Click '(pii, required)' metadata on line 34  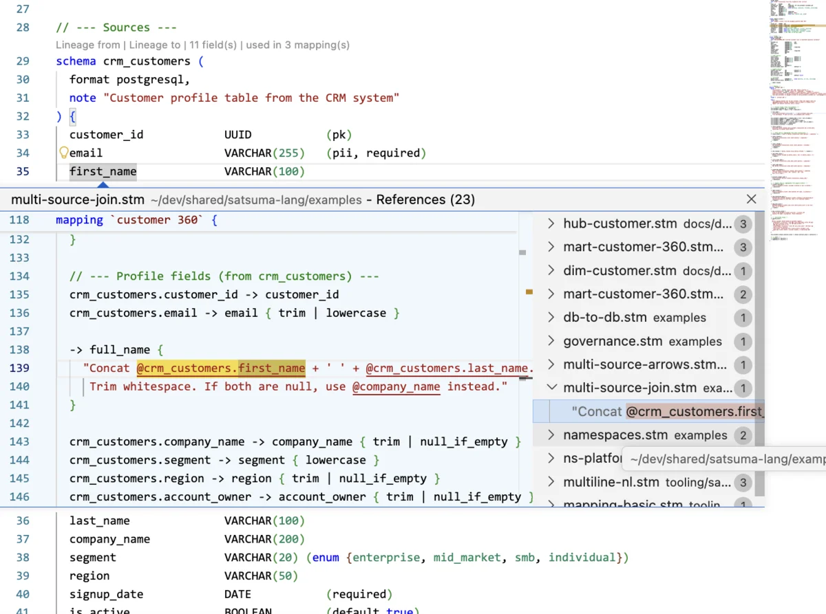pos(377,153)
